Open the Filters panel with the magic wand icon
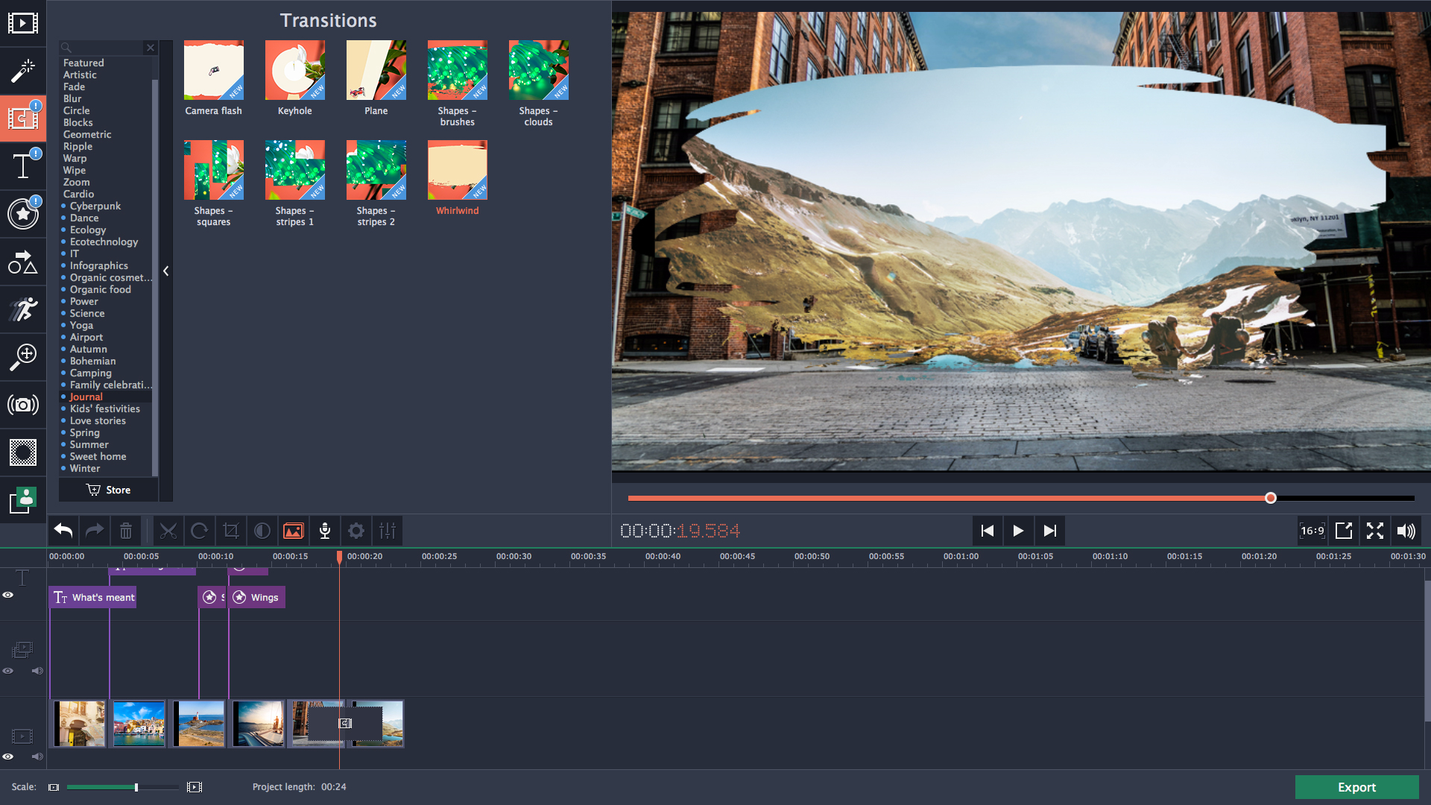Viewport: 1431px width, 805px height. [23, 71]
